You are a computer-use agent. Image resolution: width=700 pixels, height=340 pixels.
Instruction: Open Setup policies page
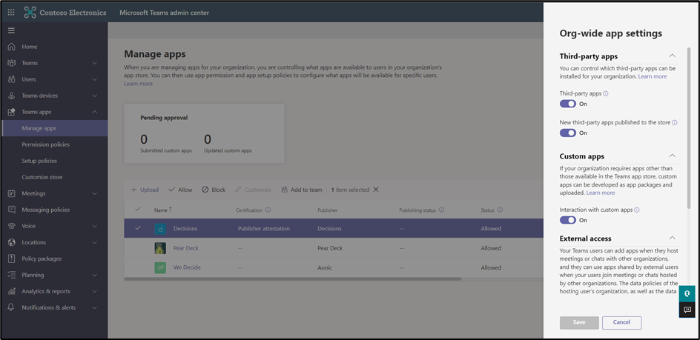click(54, 161)
